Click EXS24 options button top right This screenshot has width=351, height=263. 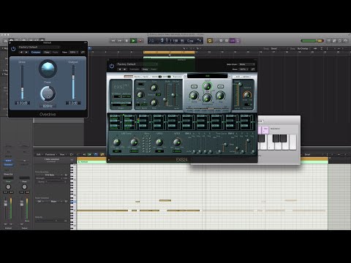pyautogui.click(x=246, y=77)
